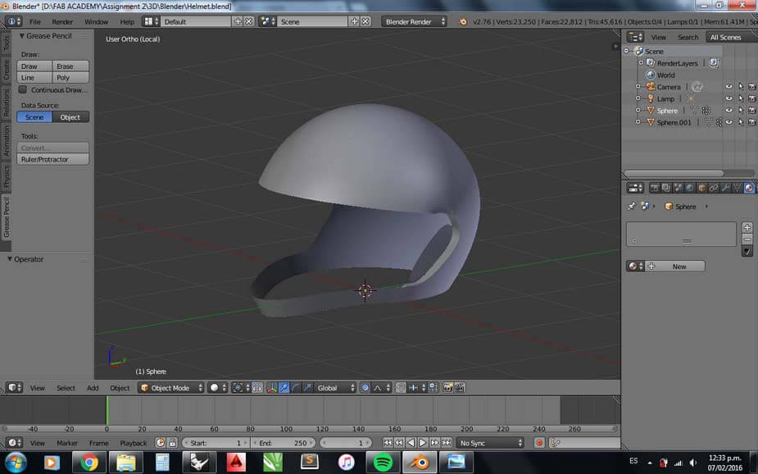Open the Blender Render engine dropdown
758x474 pixels.
(415, 22)
